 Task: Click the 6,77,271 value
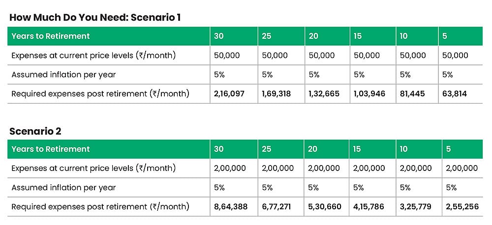[x=277, y=206]
